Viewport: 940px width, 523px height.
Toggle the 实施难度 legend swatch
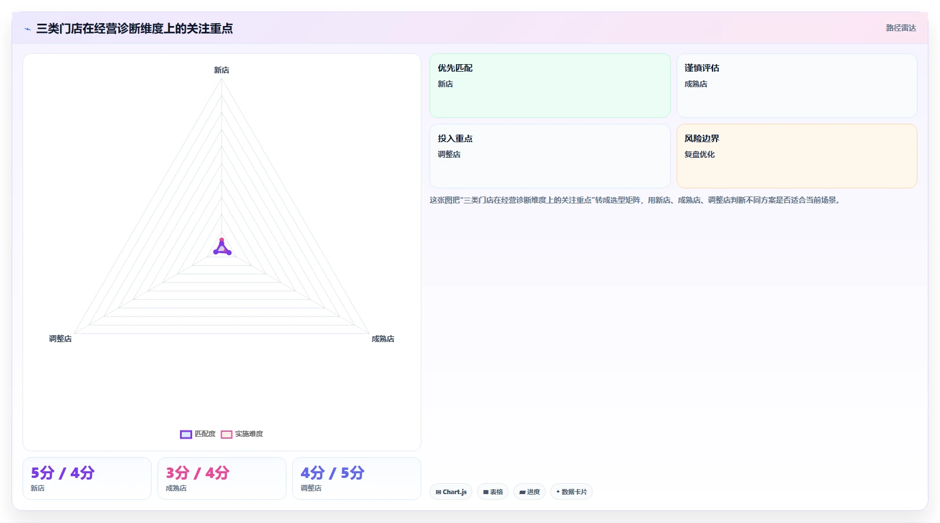pyautogui.click(x=226, y=435)
